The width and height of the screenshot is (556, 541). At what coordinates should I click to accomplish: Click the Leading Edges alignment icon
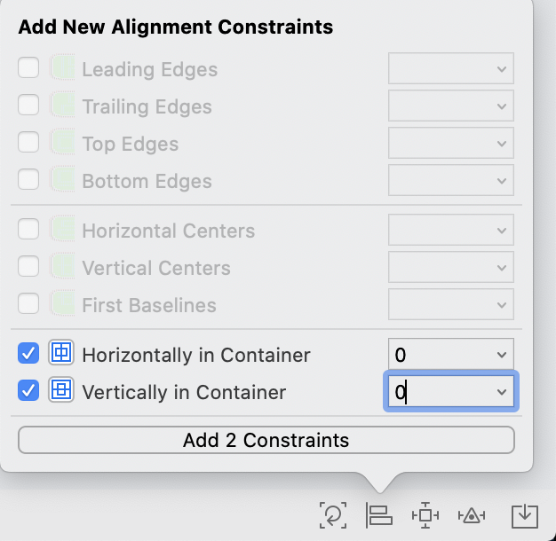point(61,68)
